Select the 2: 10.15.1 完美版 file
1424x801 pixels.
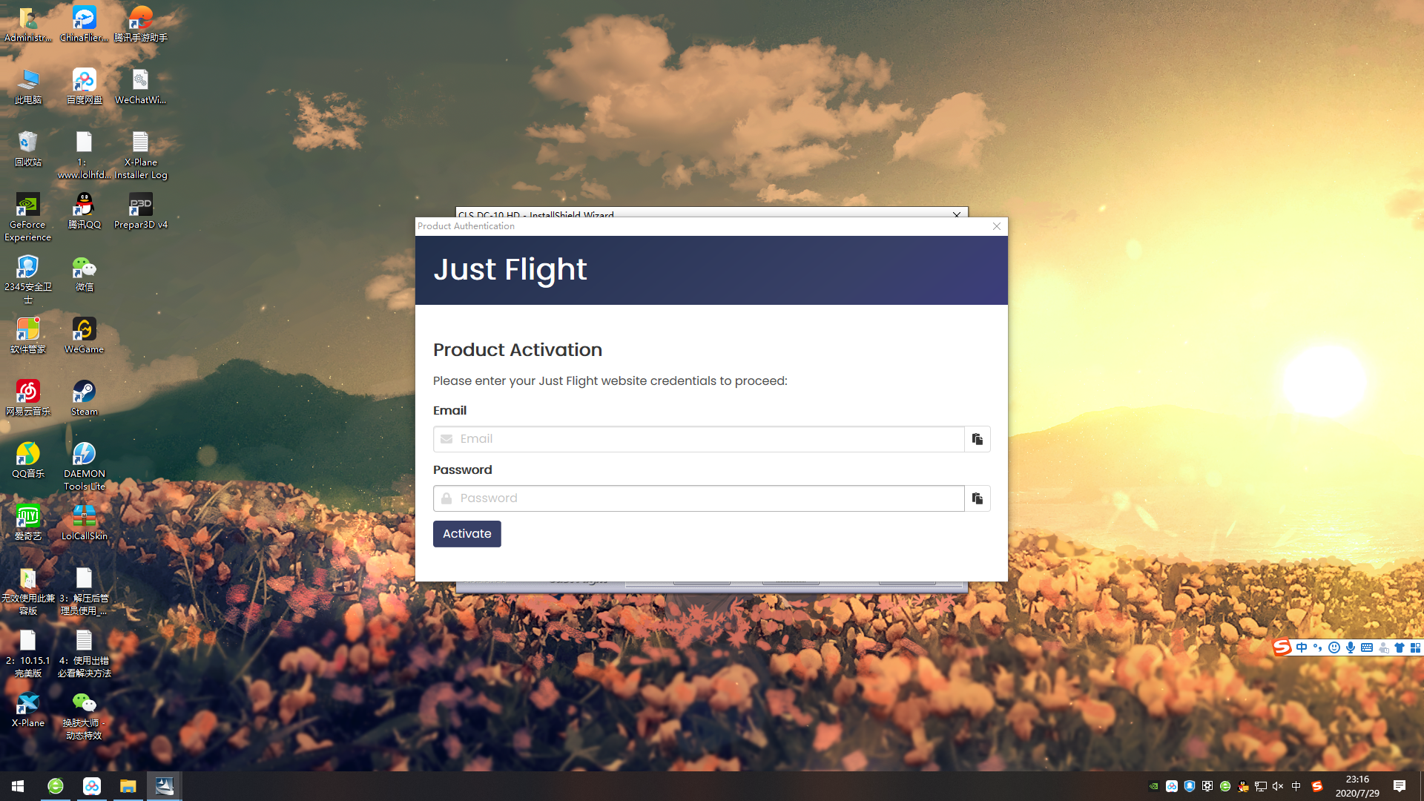tap(28, 653)
